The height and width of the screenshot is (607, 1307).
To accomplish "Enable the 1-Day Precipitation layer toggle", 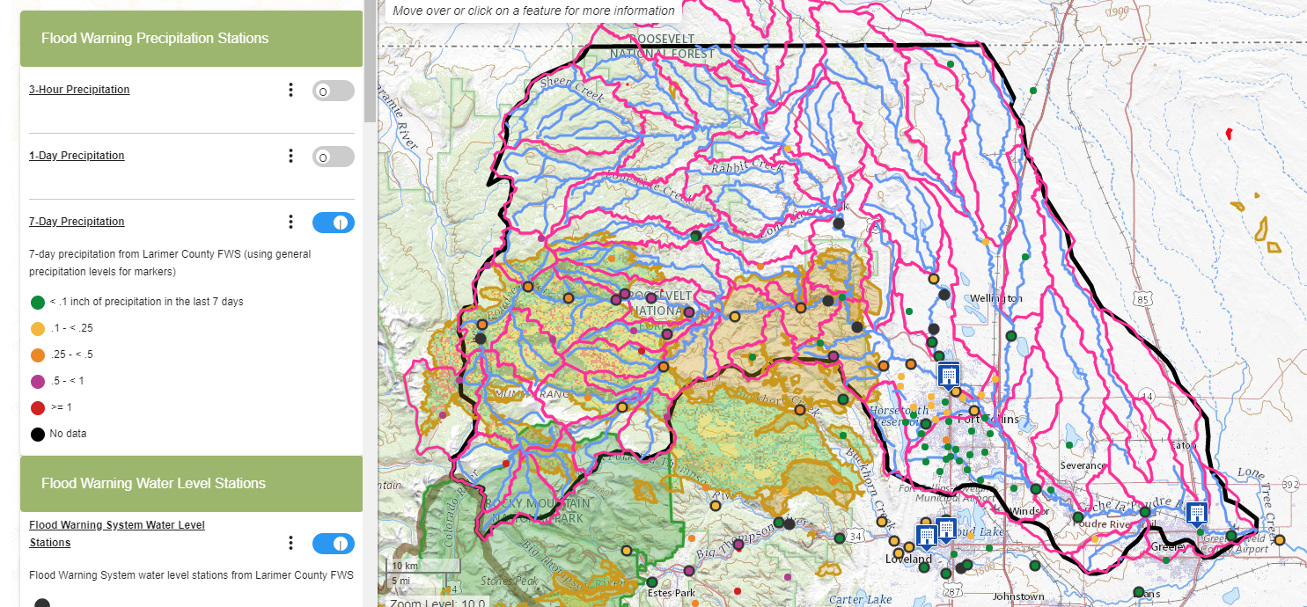I will click(334, 157).
